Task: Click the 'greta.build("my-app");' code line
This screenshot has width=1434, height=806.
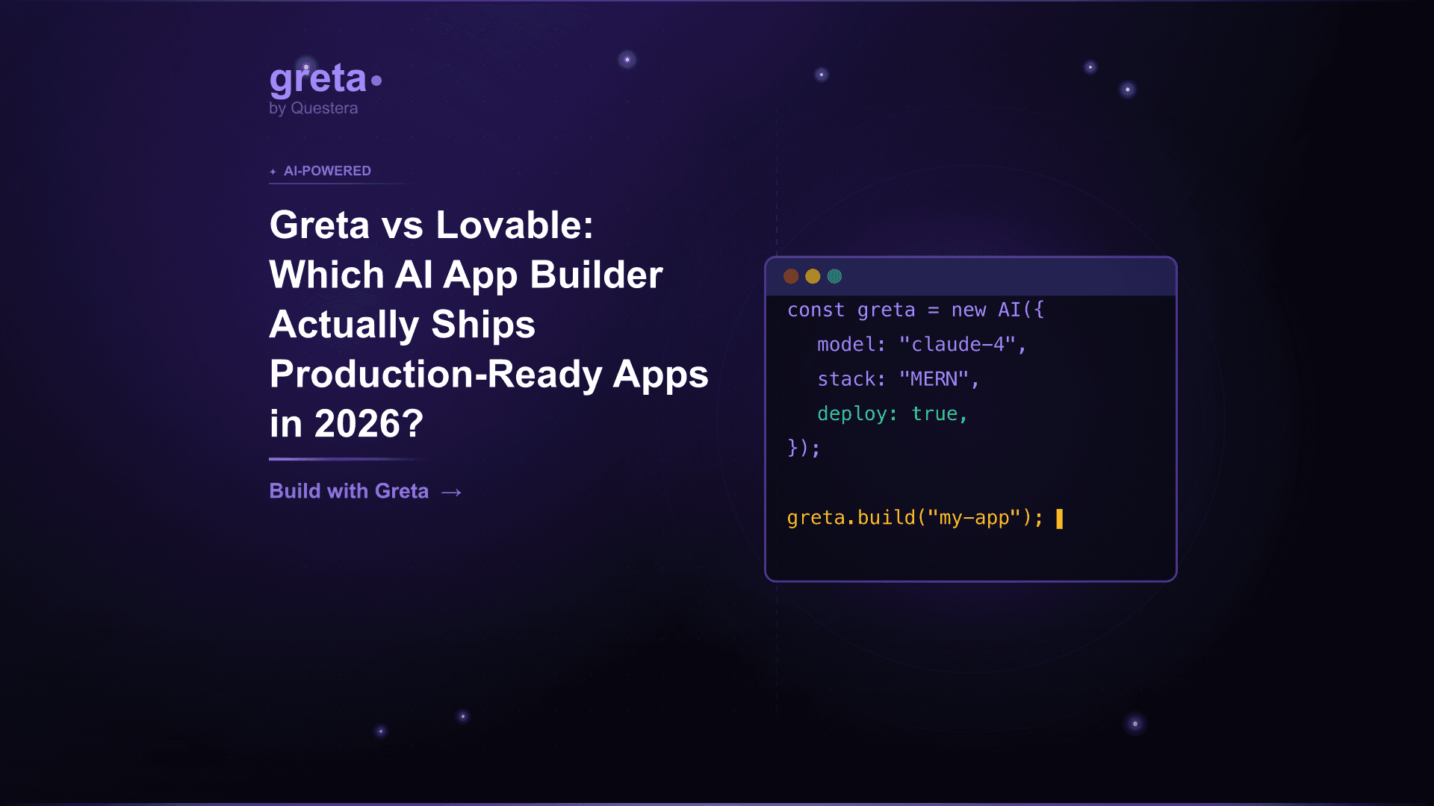Action: (915, 517)
